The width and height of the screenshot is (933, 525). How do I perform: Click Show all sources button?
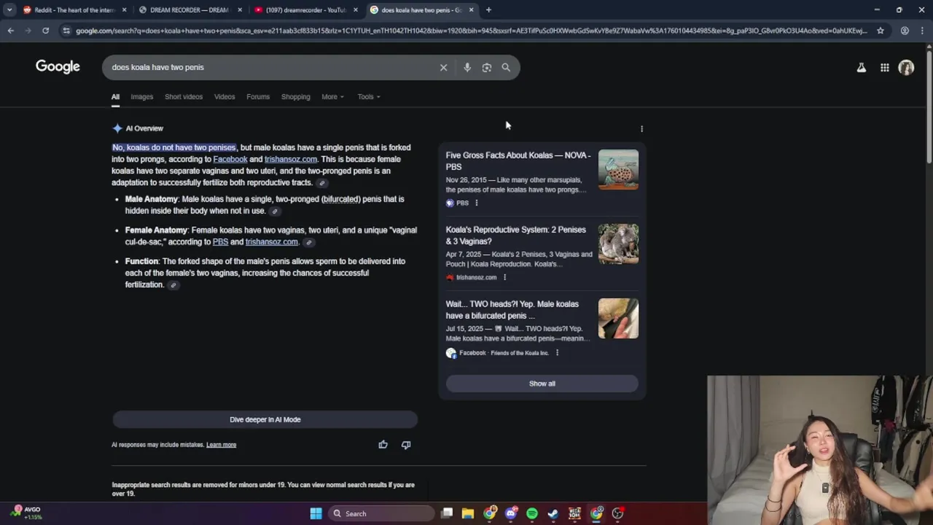point(542,384)
